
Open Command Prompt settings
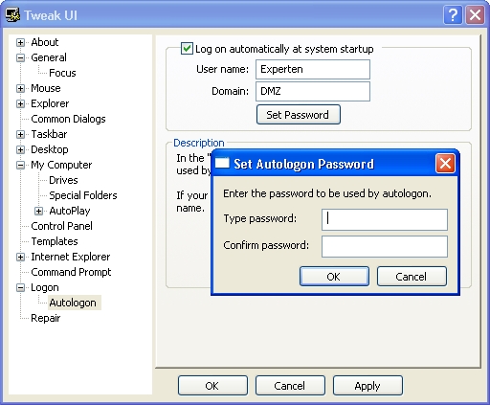pyautogui.click(x=71, y=272)
